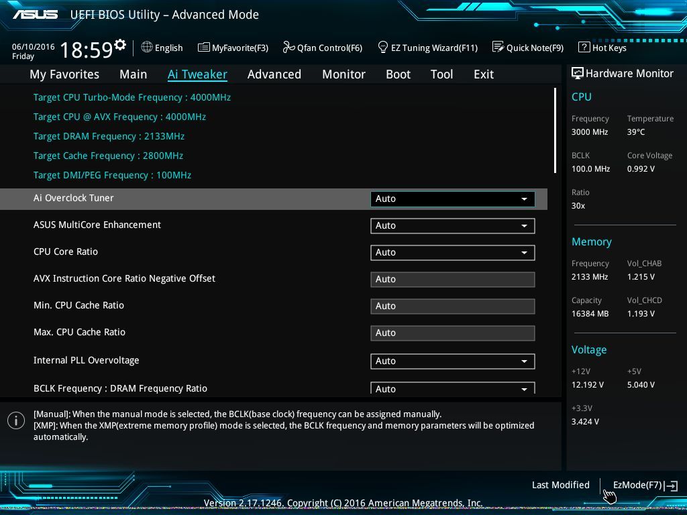Screen dimensions: 687x515
Task: Click the gear icon beside the clock
Action: (119, 44)
